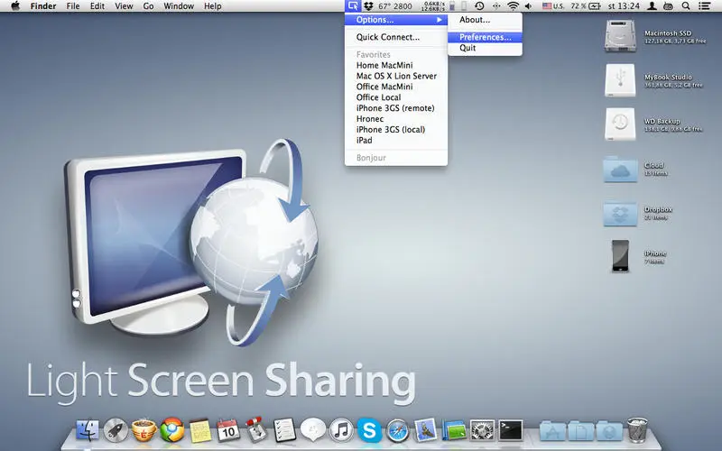Select Mac OS X Lion Server favorite
This screenshot has height=451, width=722.
pyautogui.click(x=396, y=76)
